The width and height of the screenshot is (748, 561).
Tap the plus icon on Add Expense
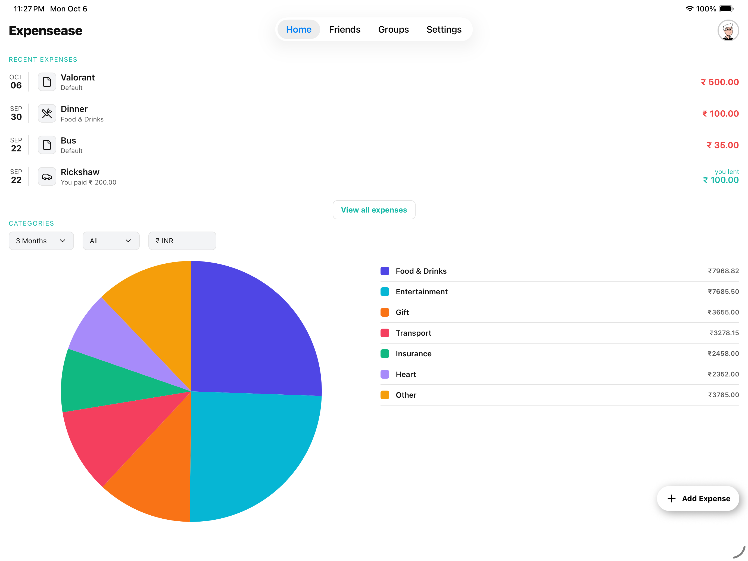[671, 498]
